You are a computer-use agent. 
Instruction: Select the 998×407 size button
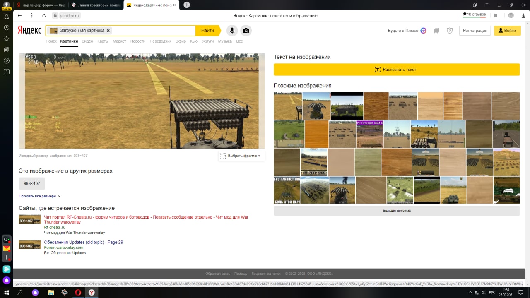[32, 183]
